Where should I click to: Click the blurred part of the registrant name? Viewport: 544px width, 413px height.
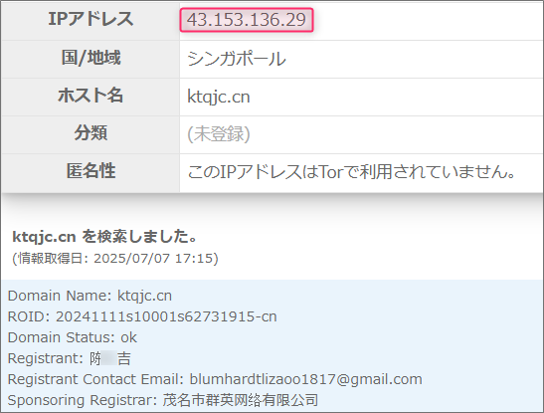tap(108, 358)
